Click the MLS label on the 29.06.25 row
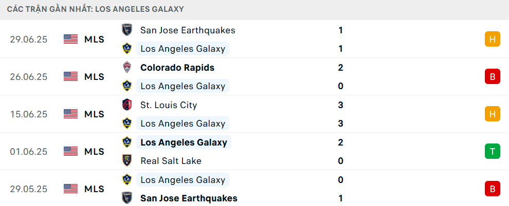The image size is (509, 206). coord(94,39)
